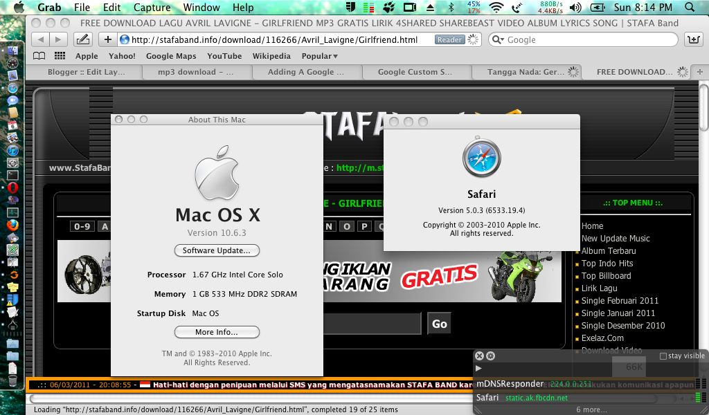Click the volume speaker menu icon

coord(575,7)
